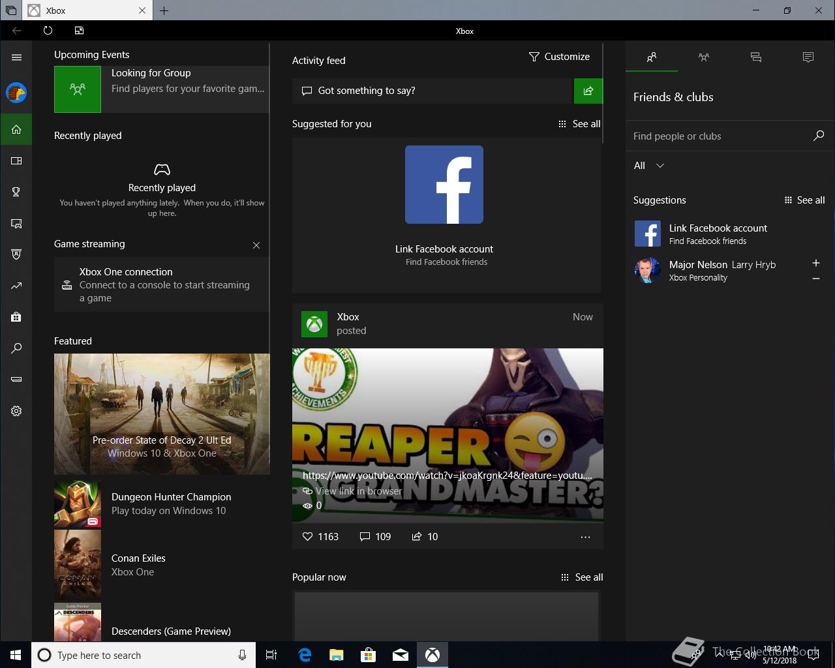This screenshot has width=835, height=668.
Task: See all friend Suggestions
Action: coord(804,200)
